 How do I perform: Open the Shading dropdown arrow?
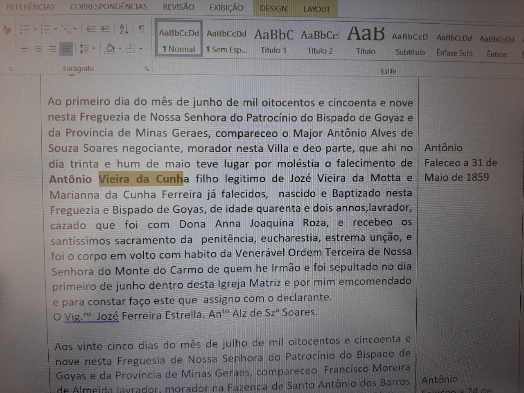coord(120,49)
